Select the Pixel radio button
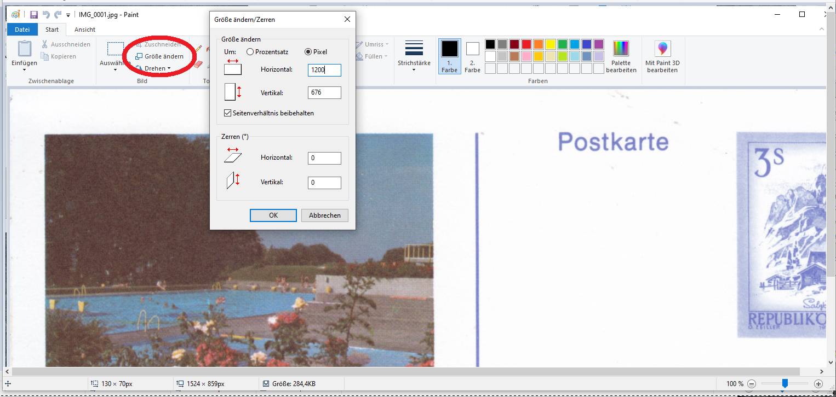 tap(308, 52)
